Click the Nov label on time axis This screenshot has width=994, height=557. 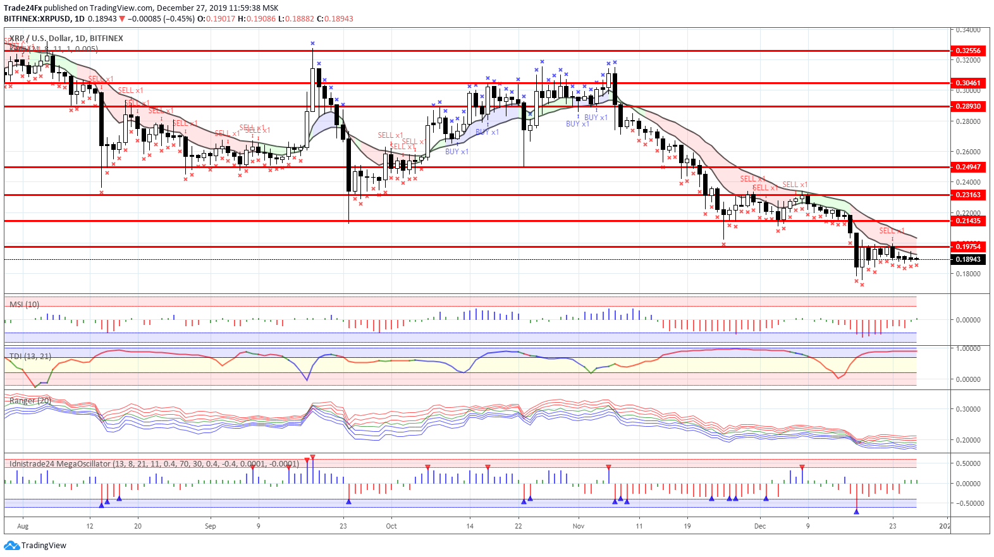[579, 526]
